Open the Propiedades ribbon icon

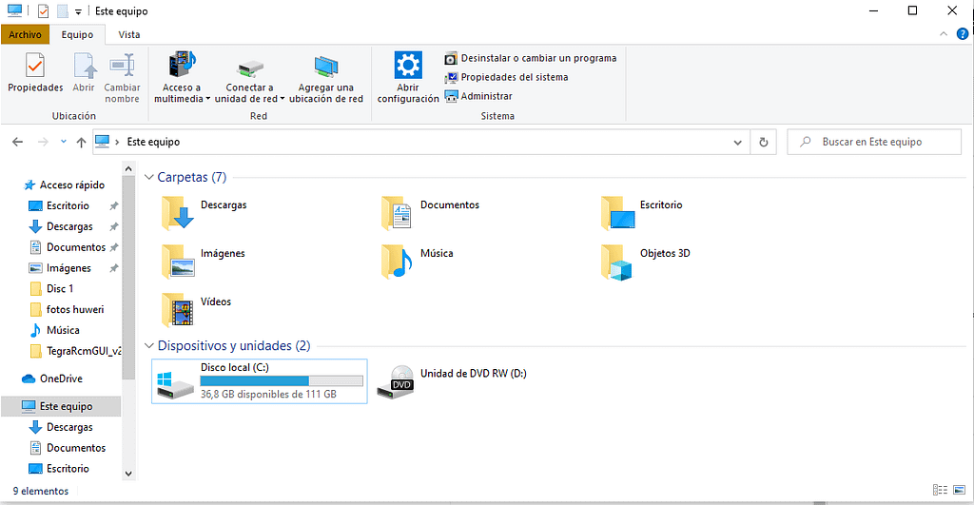pyautogui.click(x=35, y=72)
